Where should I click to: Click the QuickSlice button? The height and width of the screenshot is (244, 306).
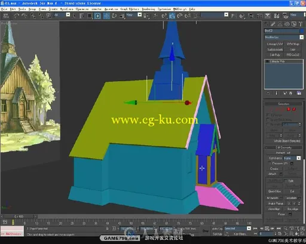pyautogui.click(x=274, y=192)
